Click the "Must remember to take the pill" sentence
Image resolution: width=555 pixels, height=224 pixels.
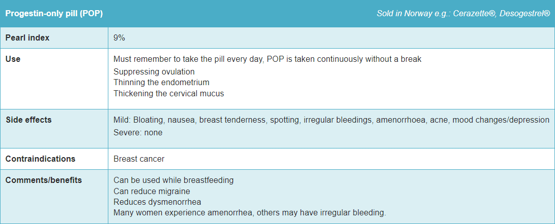[267, 59]
